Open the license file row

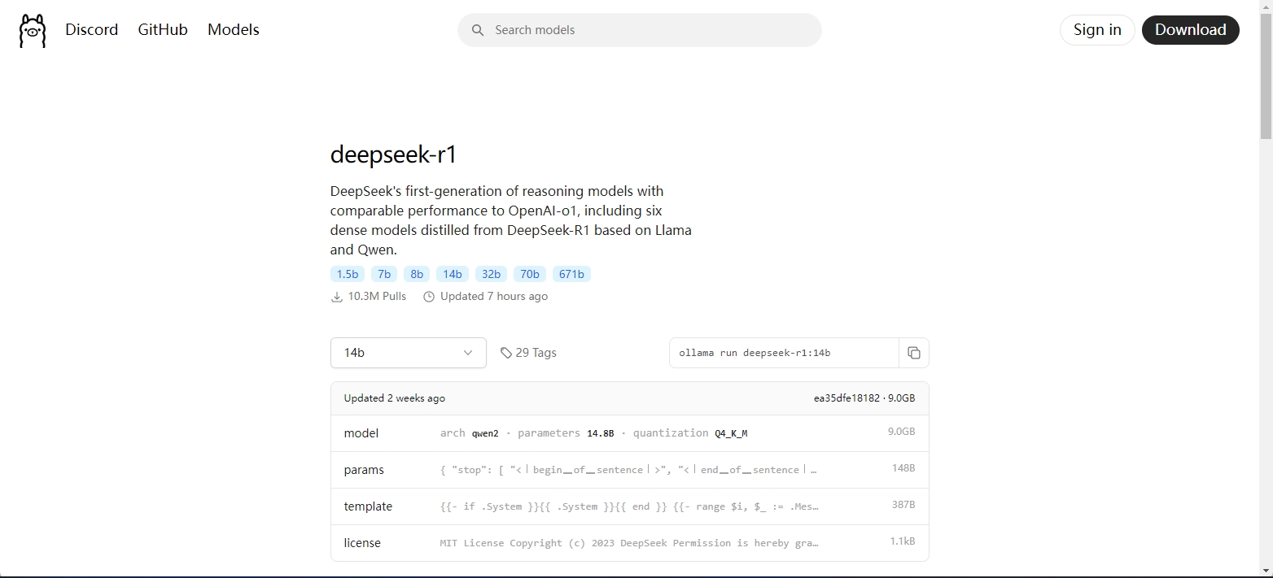[x=629, y=543]
